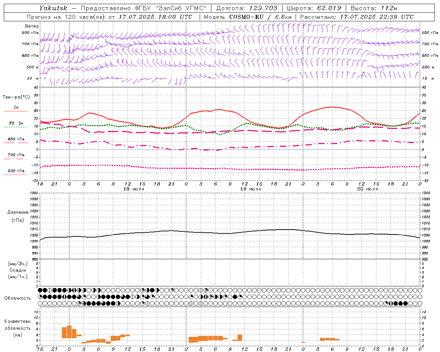Click the 'Широта: 62.019' latitude value
This screenshot has width=440, height=352.
click(x=314, y=8)
